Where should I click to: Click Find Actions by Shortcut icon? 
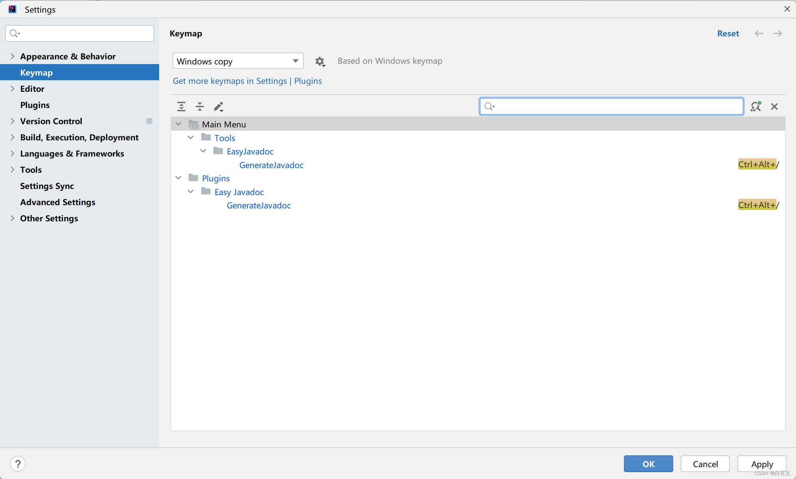pyautogui.click(x=756, y=107)
